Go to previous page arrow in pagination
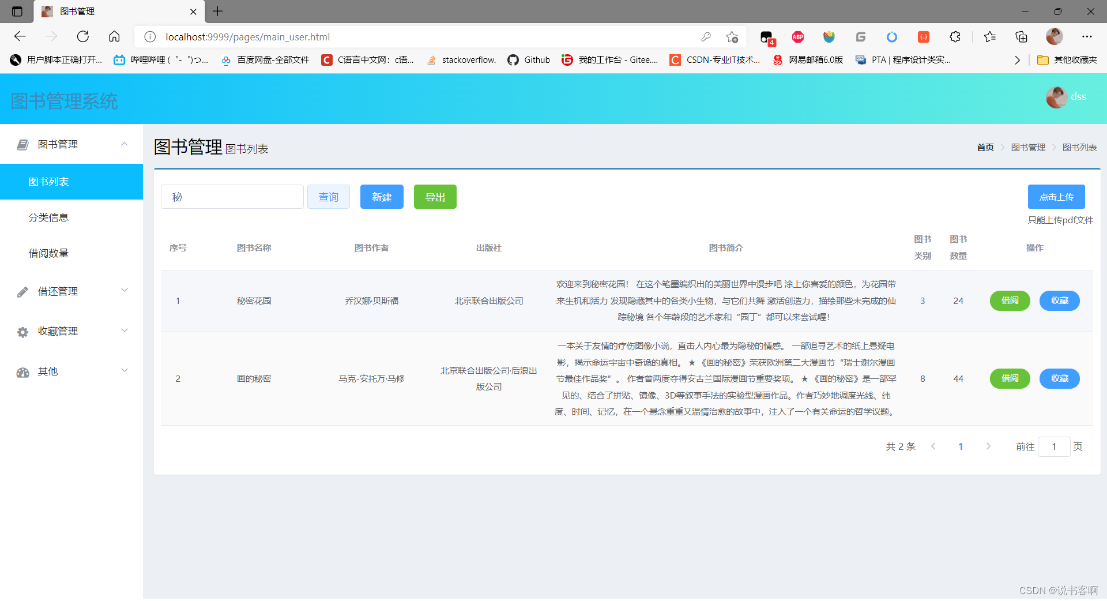This screenshot has height=601, width=1107. 933,446
